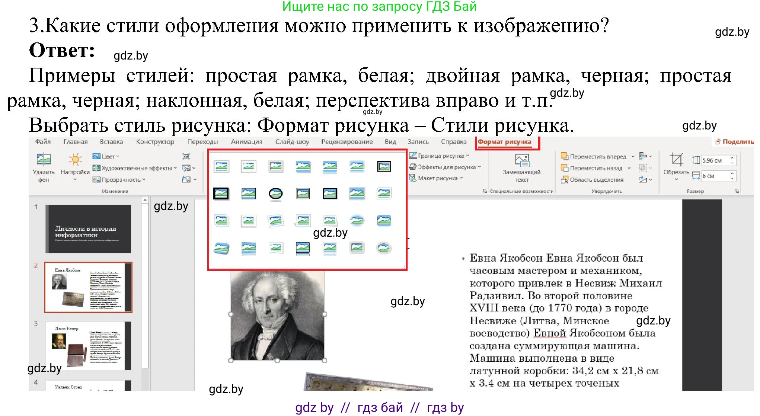760x416 pixels.
Task: Click the Художественные эффекты icon
Action: tap(96, 168)
